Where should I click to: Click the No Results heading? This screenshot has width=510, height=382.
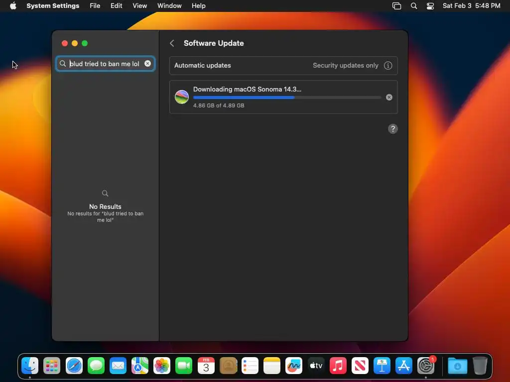coord(105,206)
